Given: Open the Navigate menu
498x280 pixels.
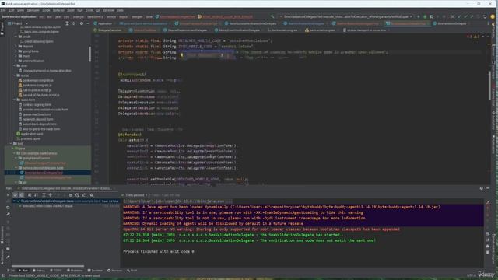Looking at the screenshot, I should [x=33, y=10].
